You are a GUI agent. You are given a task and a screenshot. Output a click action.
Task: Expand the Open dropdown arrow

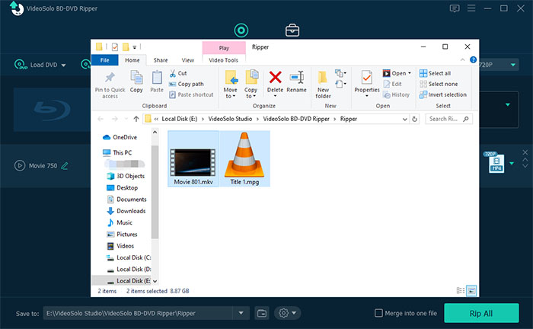(410, 73)
